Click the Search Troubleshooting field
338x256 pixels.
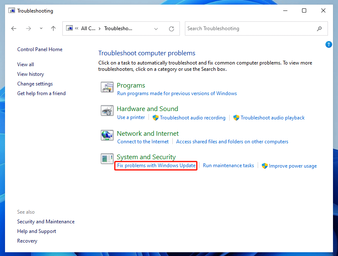(256, 28)
